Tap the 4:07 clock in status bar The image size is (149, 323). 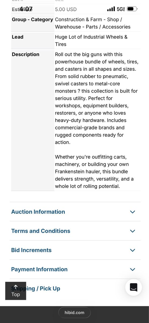(26, 9)
